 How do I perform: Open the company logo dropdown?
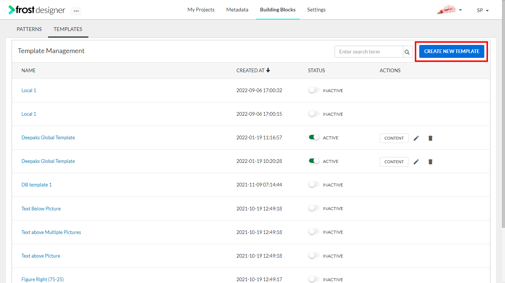(x=450, y=10)
